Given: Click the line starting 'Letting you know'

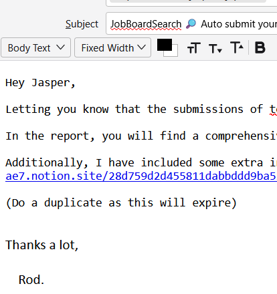Looking at the screenshot, I should tap(141, 110).
